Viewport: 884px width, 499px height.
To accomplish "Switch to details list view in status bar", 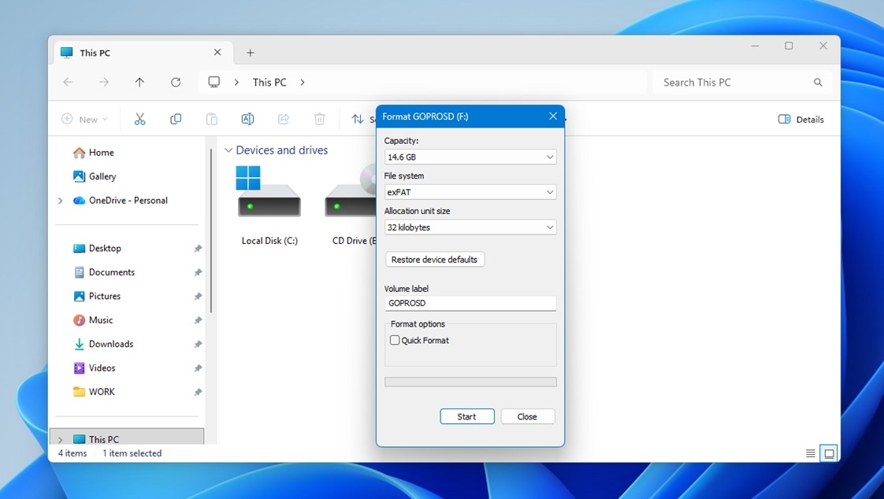I will (811, 453).
